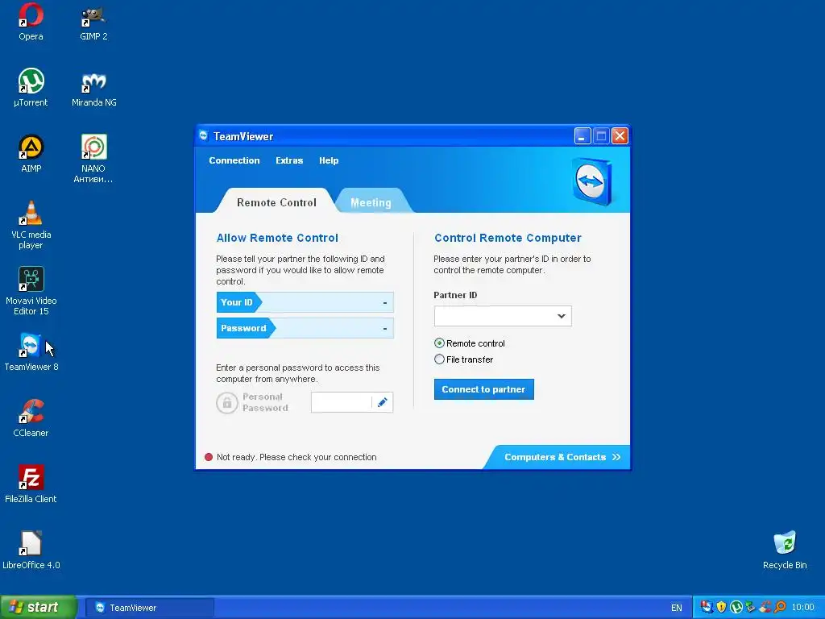Click the yellow security shield tray icon
The width and height of the screenshot is (825, 619).
(721, 607)
